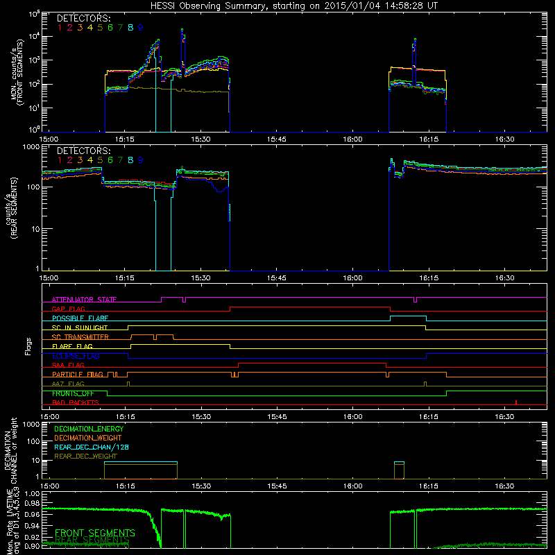
Task: Click the BAD_PACKETS flag label
Action: (76, 403)
